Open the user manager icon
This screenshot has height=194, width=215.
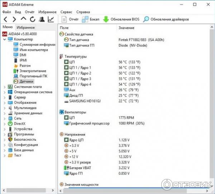click(42, 19)
